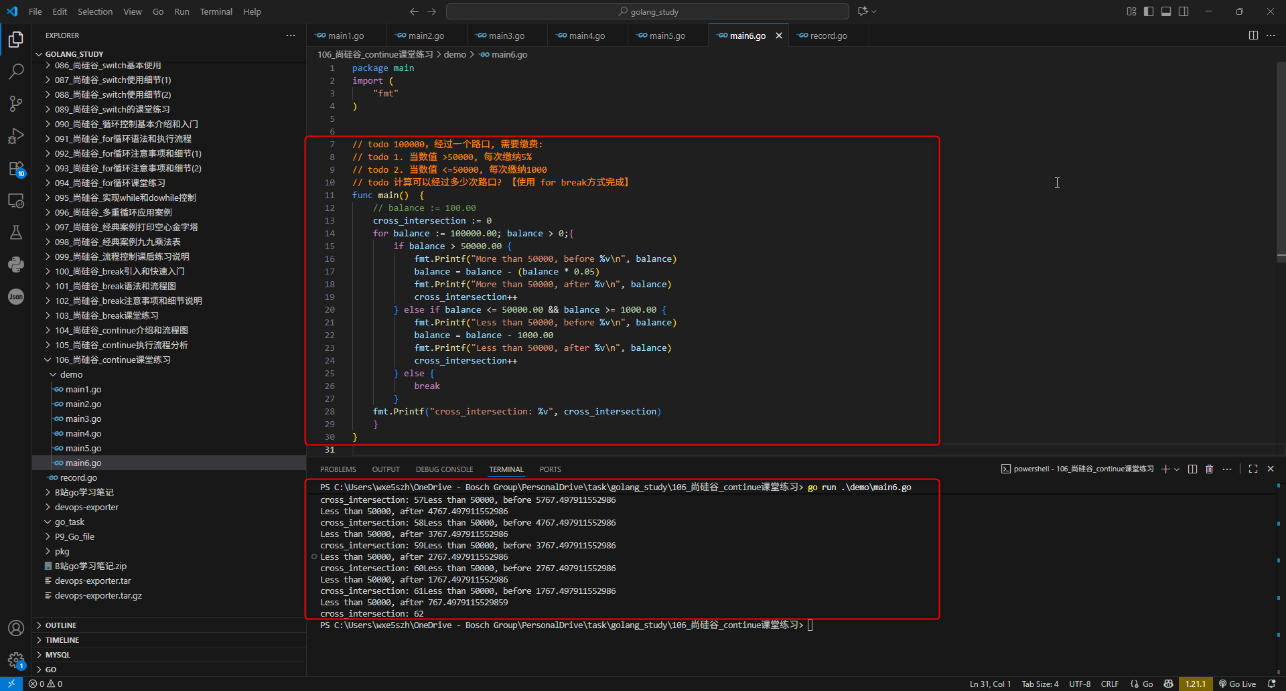
Task: Close the terminal panel
Action: pos(1271,469)
